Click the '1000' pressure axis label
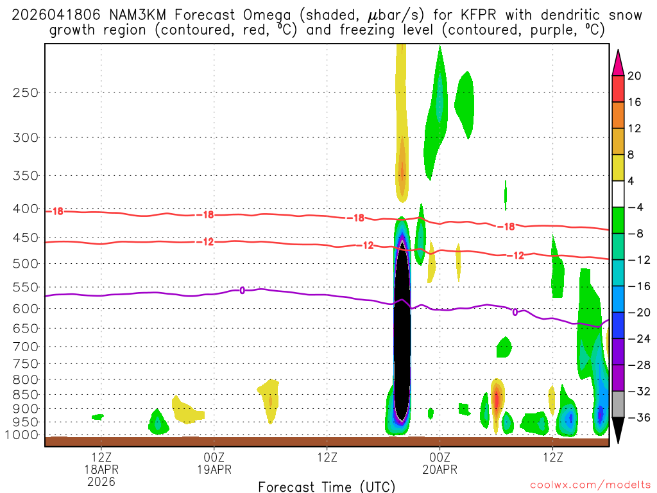 point(22,435)
